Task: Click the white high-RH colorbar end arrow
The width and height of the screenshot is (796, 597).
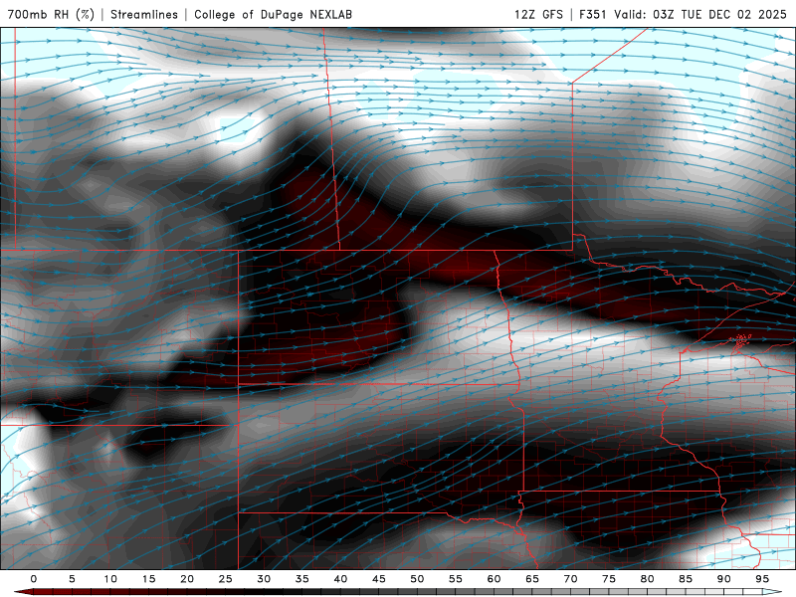Action: 772,592
